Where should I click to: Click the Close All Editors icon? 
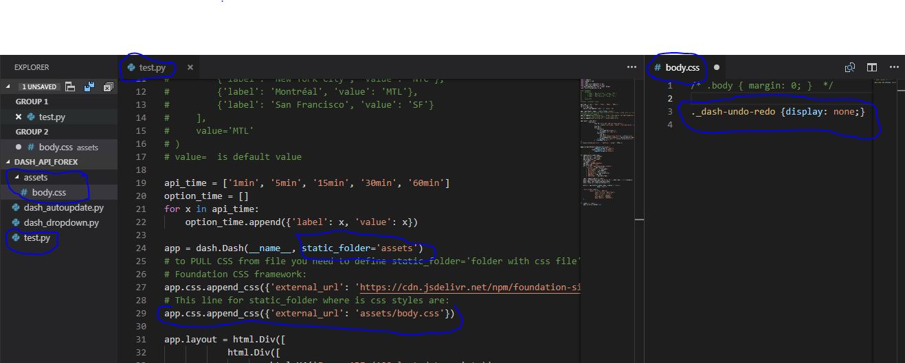pyautogui.click(x=108, y=86)
